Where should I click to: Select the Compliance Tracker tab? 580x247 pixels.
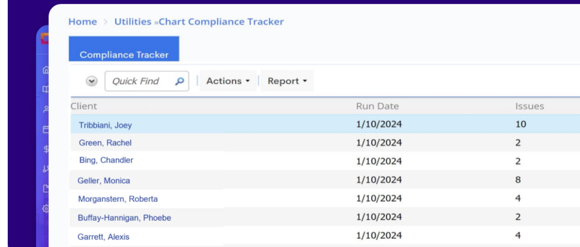click(124, 49)
